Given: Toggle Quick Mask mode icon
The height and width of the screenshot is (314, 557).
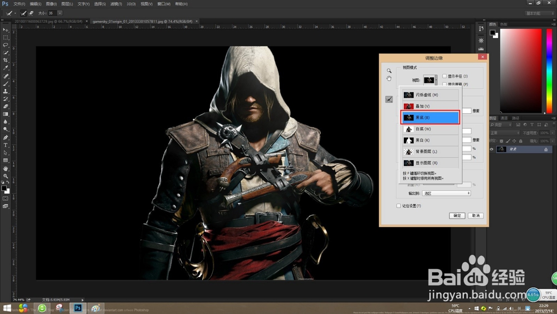Looking at the screenshot, I should pos(6,199).
